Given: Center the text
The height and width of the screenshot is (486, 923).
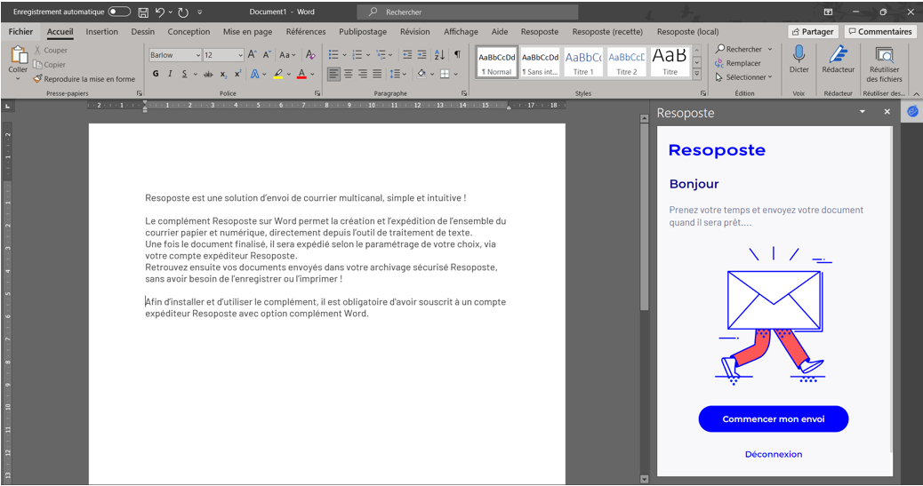Looking at the screenshot, I should 349,74.
